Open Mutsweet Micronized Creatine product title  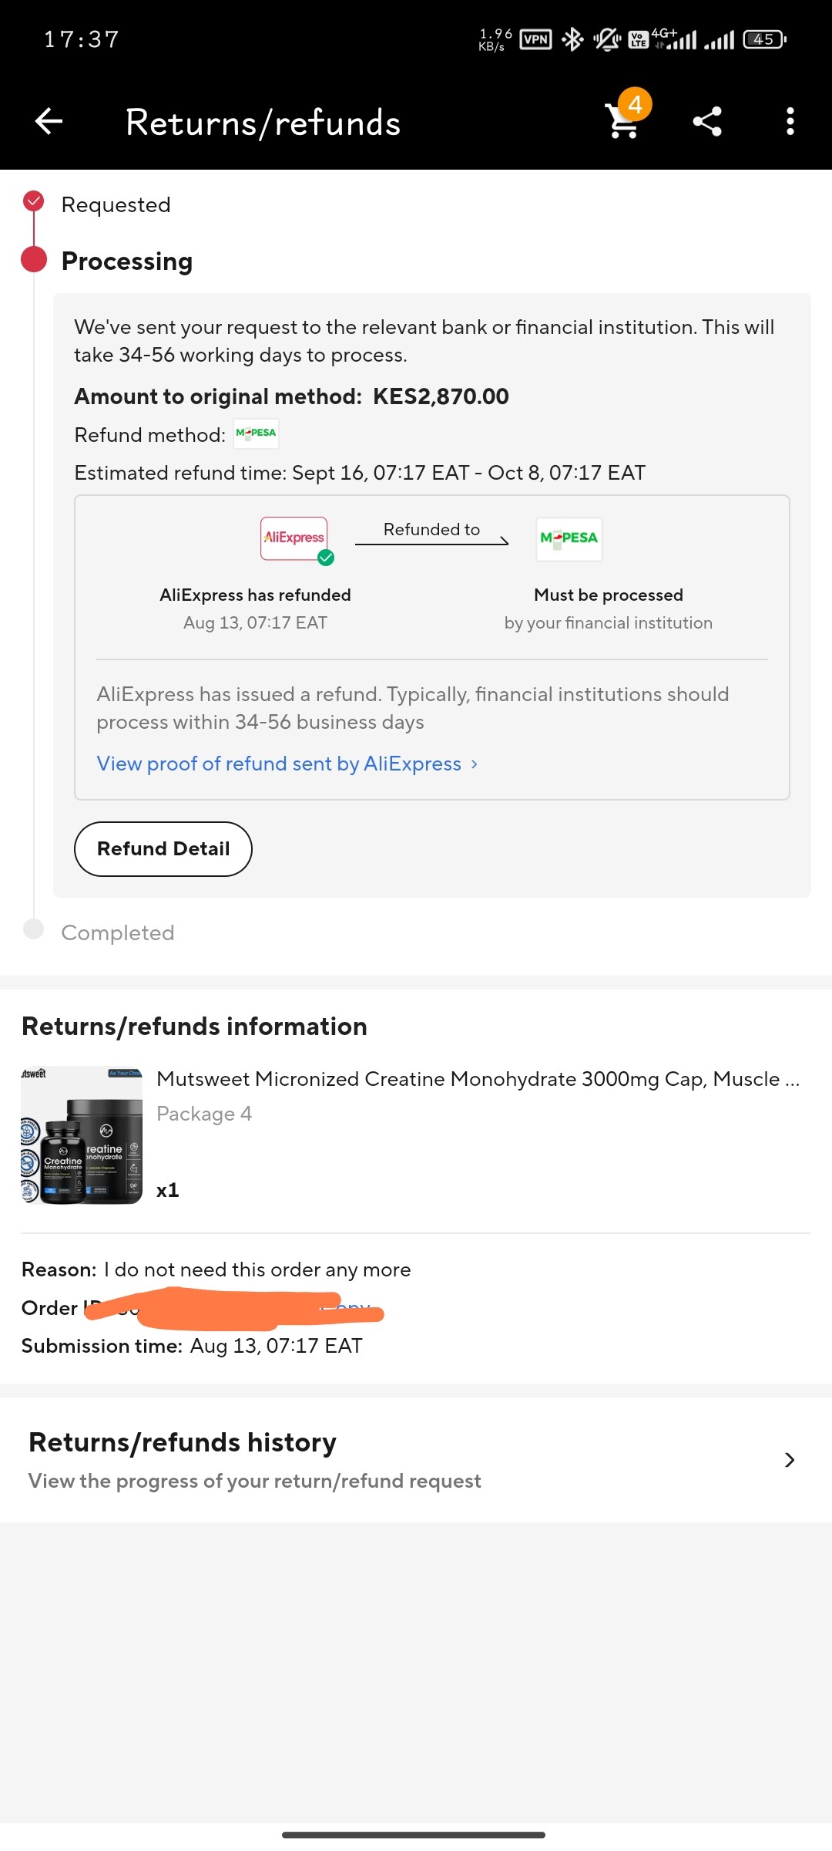point(478,1079)
